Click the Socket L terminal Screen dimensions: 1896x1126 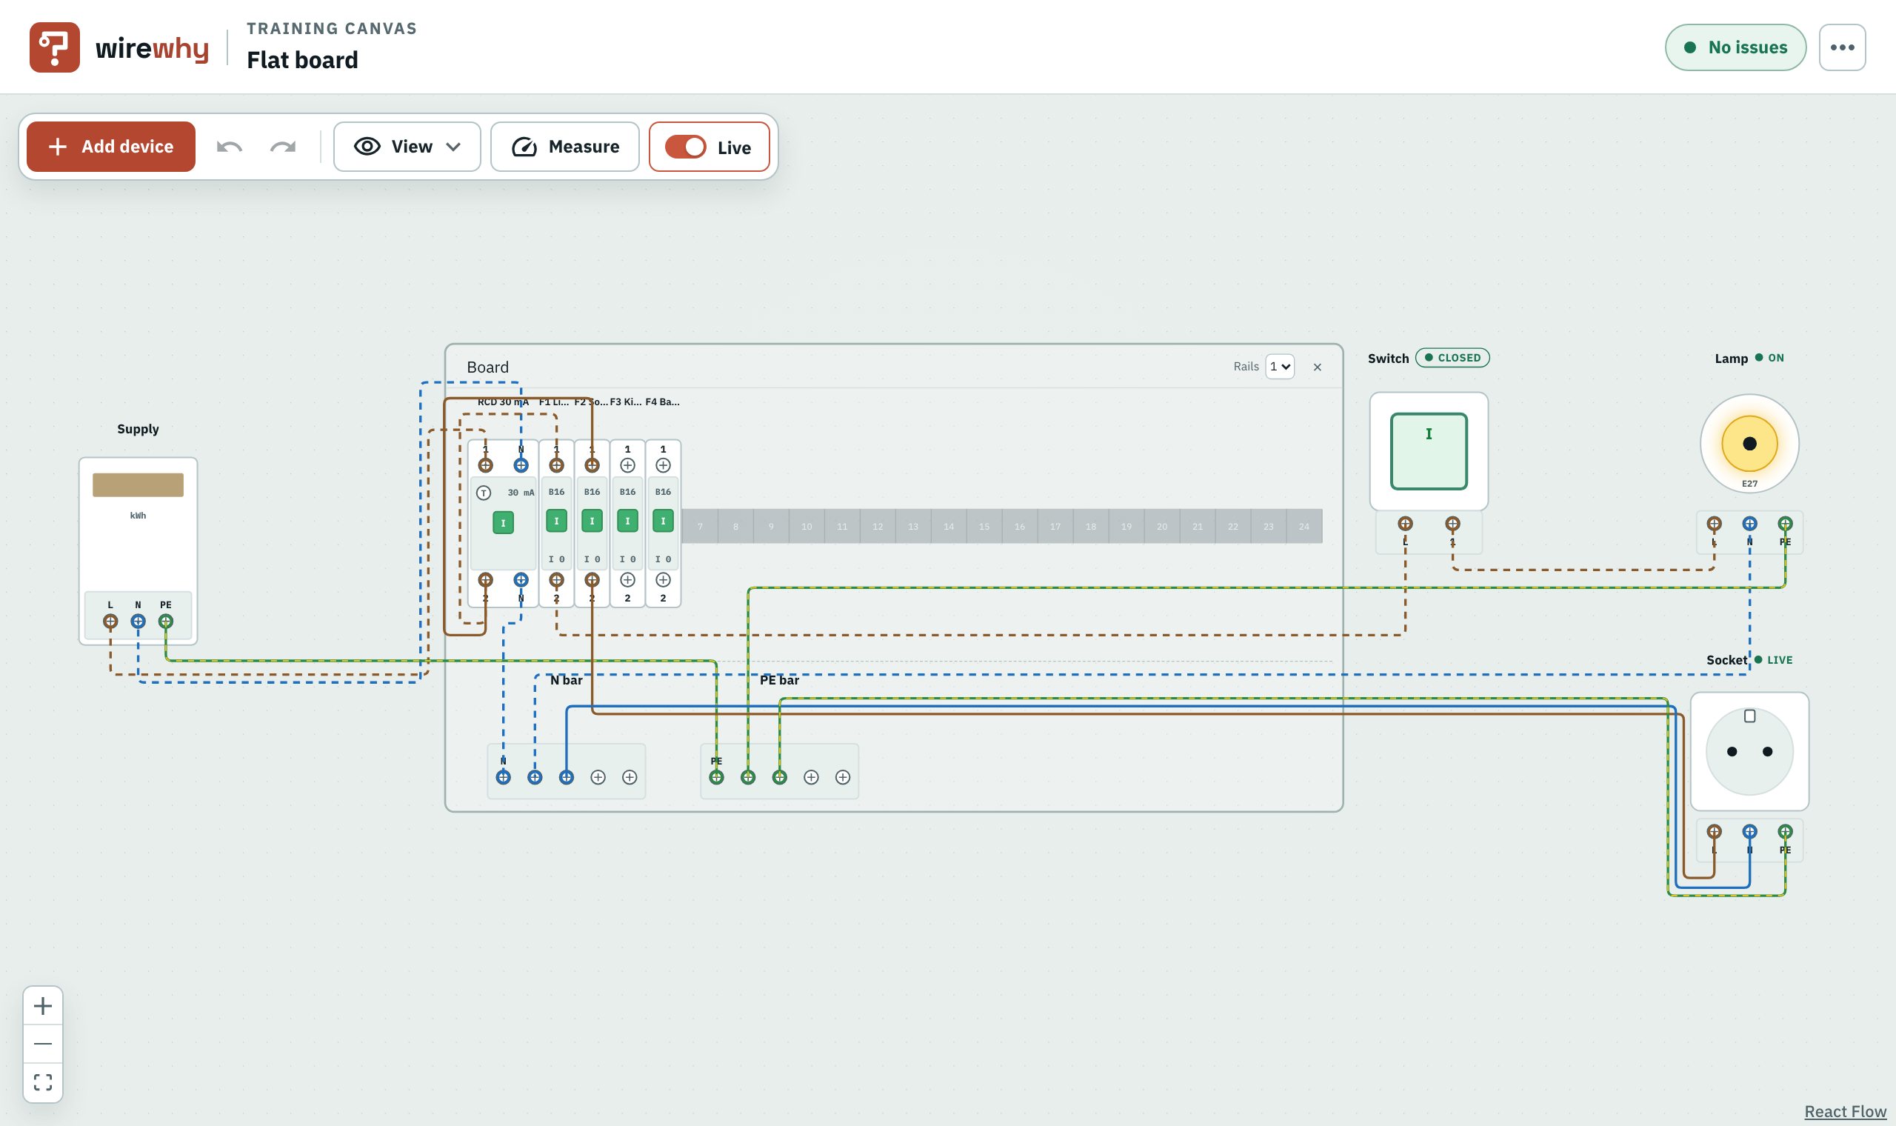coord(1714,832)
